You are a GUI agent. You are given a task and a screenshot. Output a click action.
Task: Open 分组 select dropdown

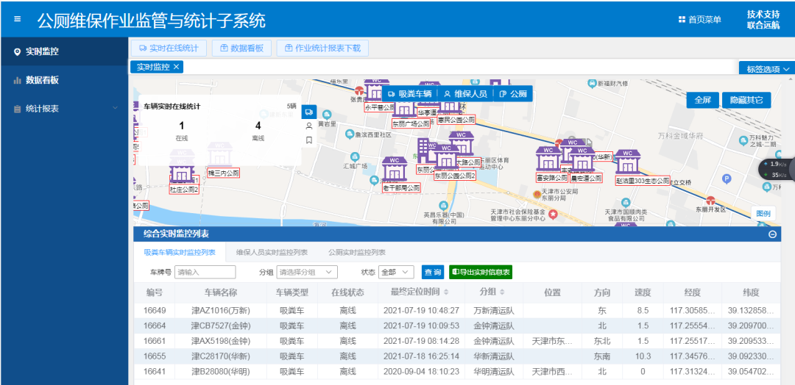[307, 272]
